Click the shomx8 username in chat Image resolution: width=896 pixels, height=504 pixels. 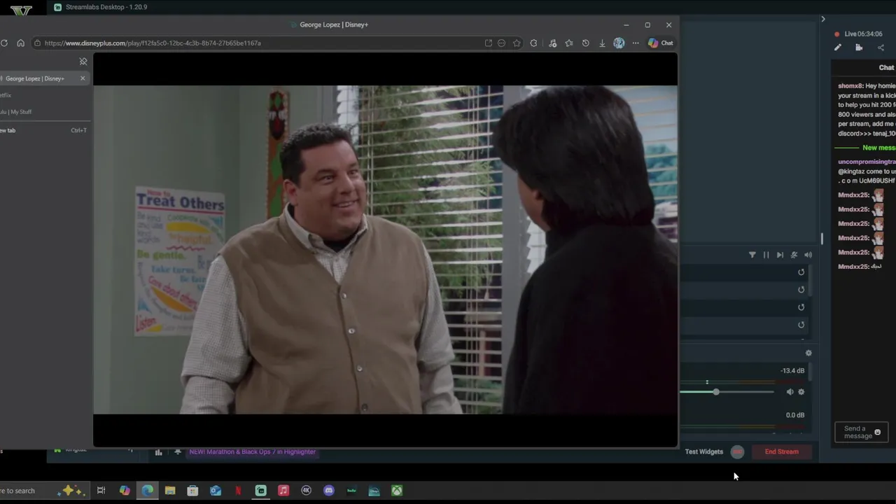click(850, 86)
